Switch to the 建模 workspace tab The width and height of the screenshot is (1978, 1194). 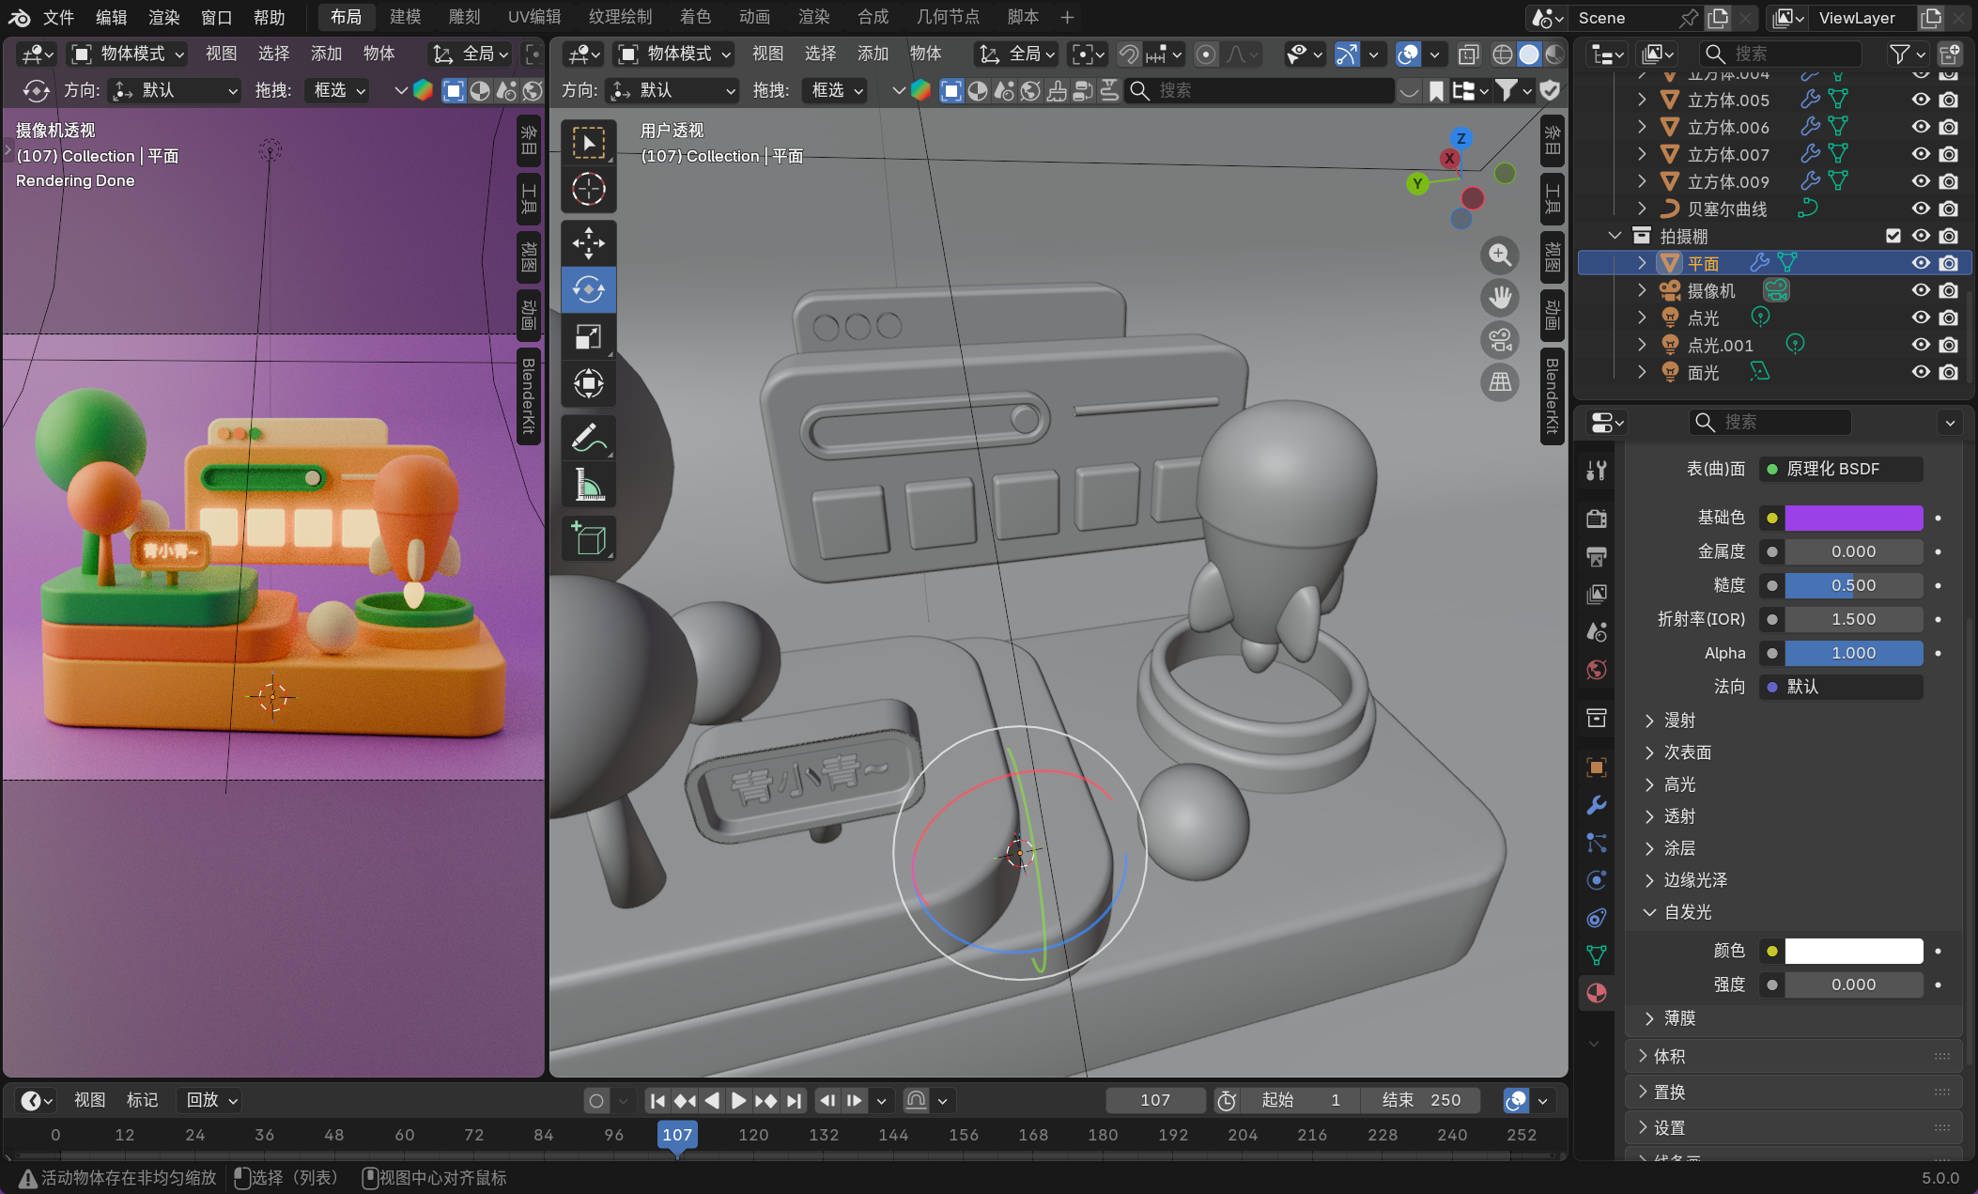click(x=405, y=17)
